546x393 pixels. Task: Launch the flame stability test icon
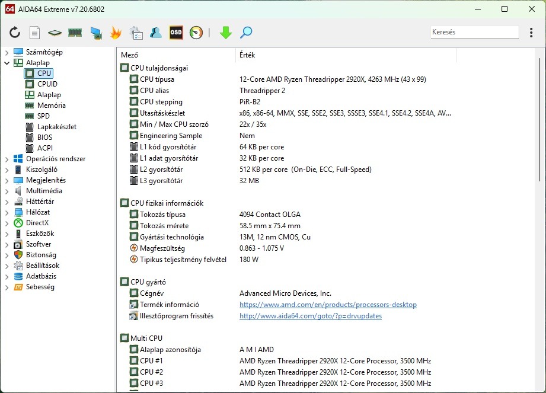[116, 33]
